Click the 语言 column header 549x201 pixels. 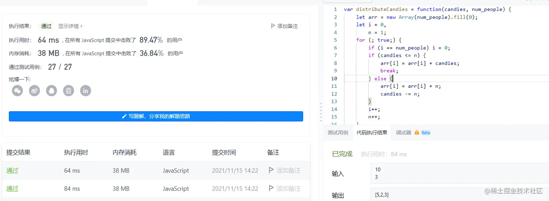click(x=169, y=153)
